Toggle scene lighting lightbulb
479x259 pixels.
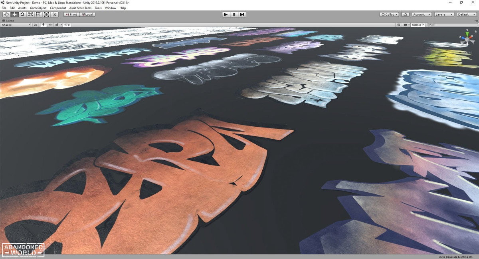pyautogui.click(x=44, y=25)
